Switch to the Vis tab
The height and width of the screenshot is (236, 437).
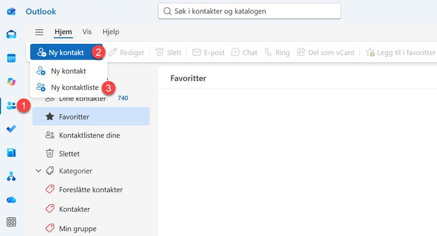coord(87,32)
